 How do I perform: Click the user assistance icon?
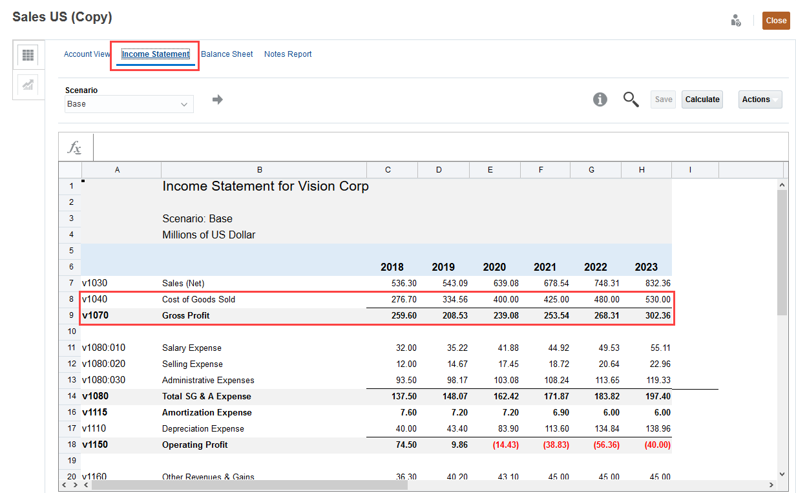tap(735, 20)
